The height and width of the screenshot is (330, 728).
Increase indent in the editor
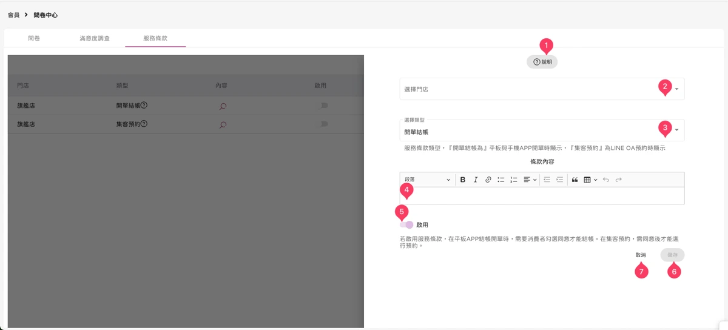pos(559,180)
